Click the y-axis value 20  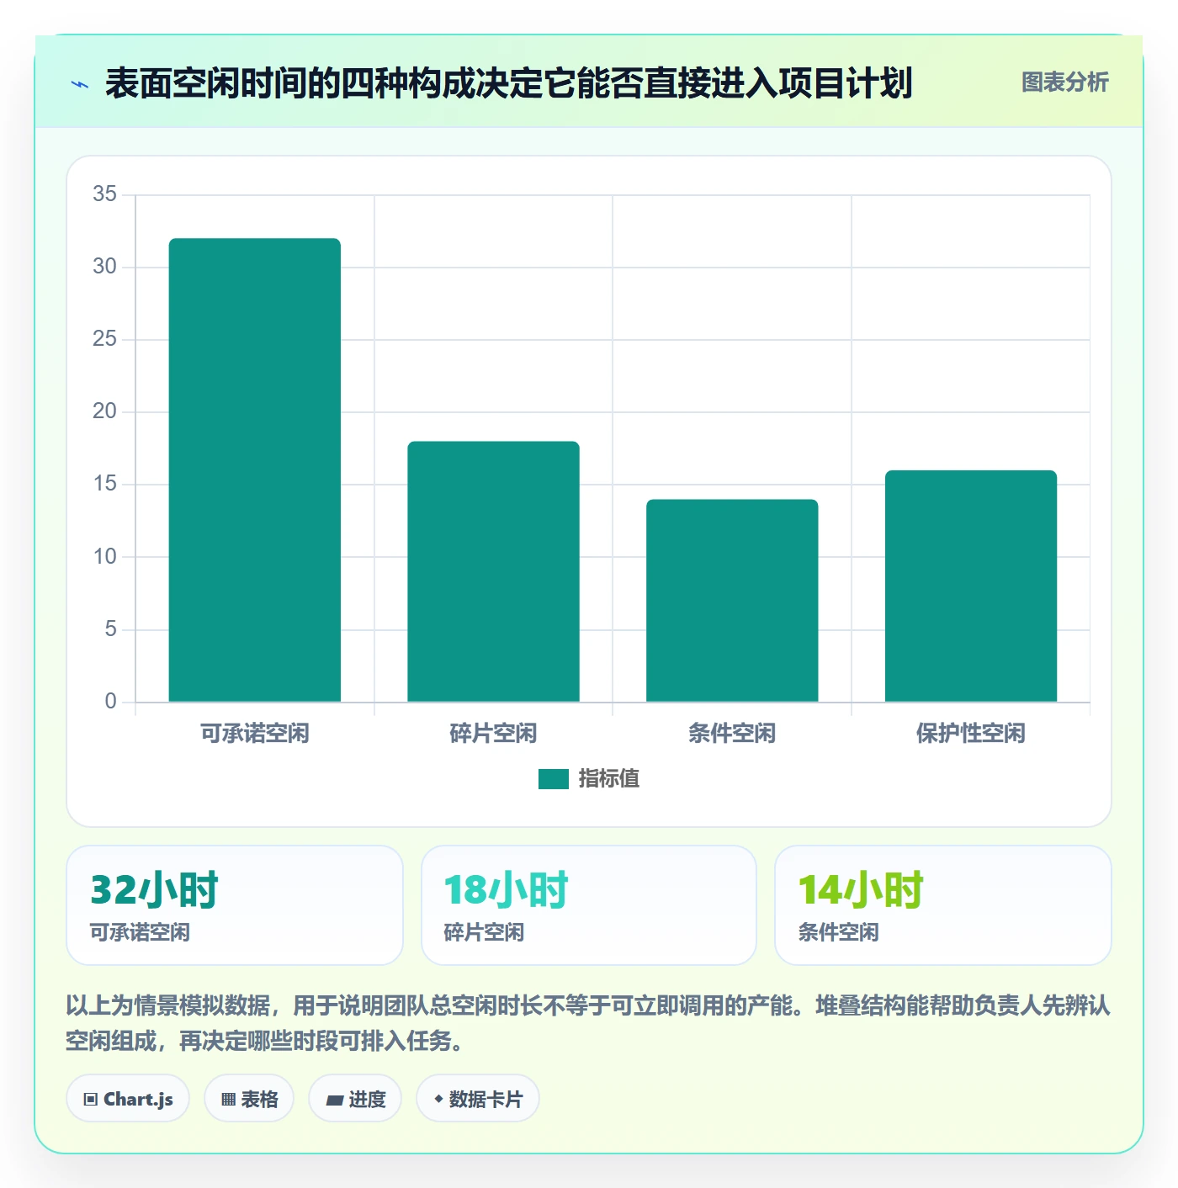105,411
